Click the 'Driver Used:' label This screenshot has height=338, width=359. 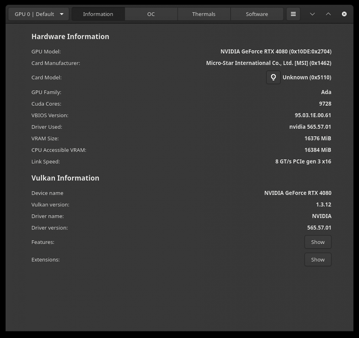pos(47,127)
